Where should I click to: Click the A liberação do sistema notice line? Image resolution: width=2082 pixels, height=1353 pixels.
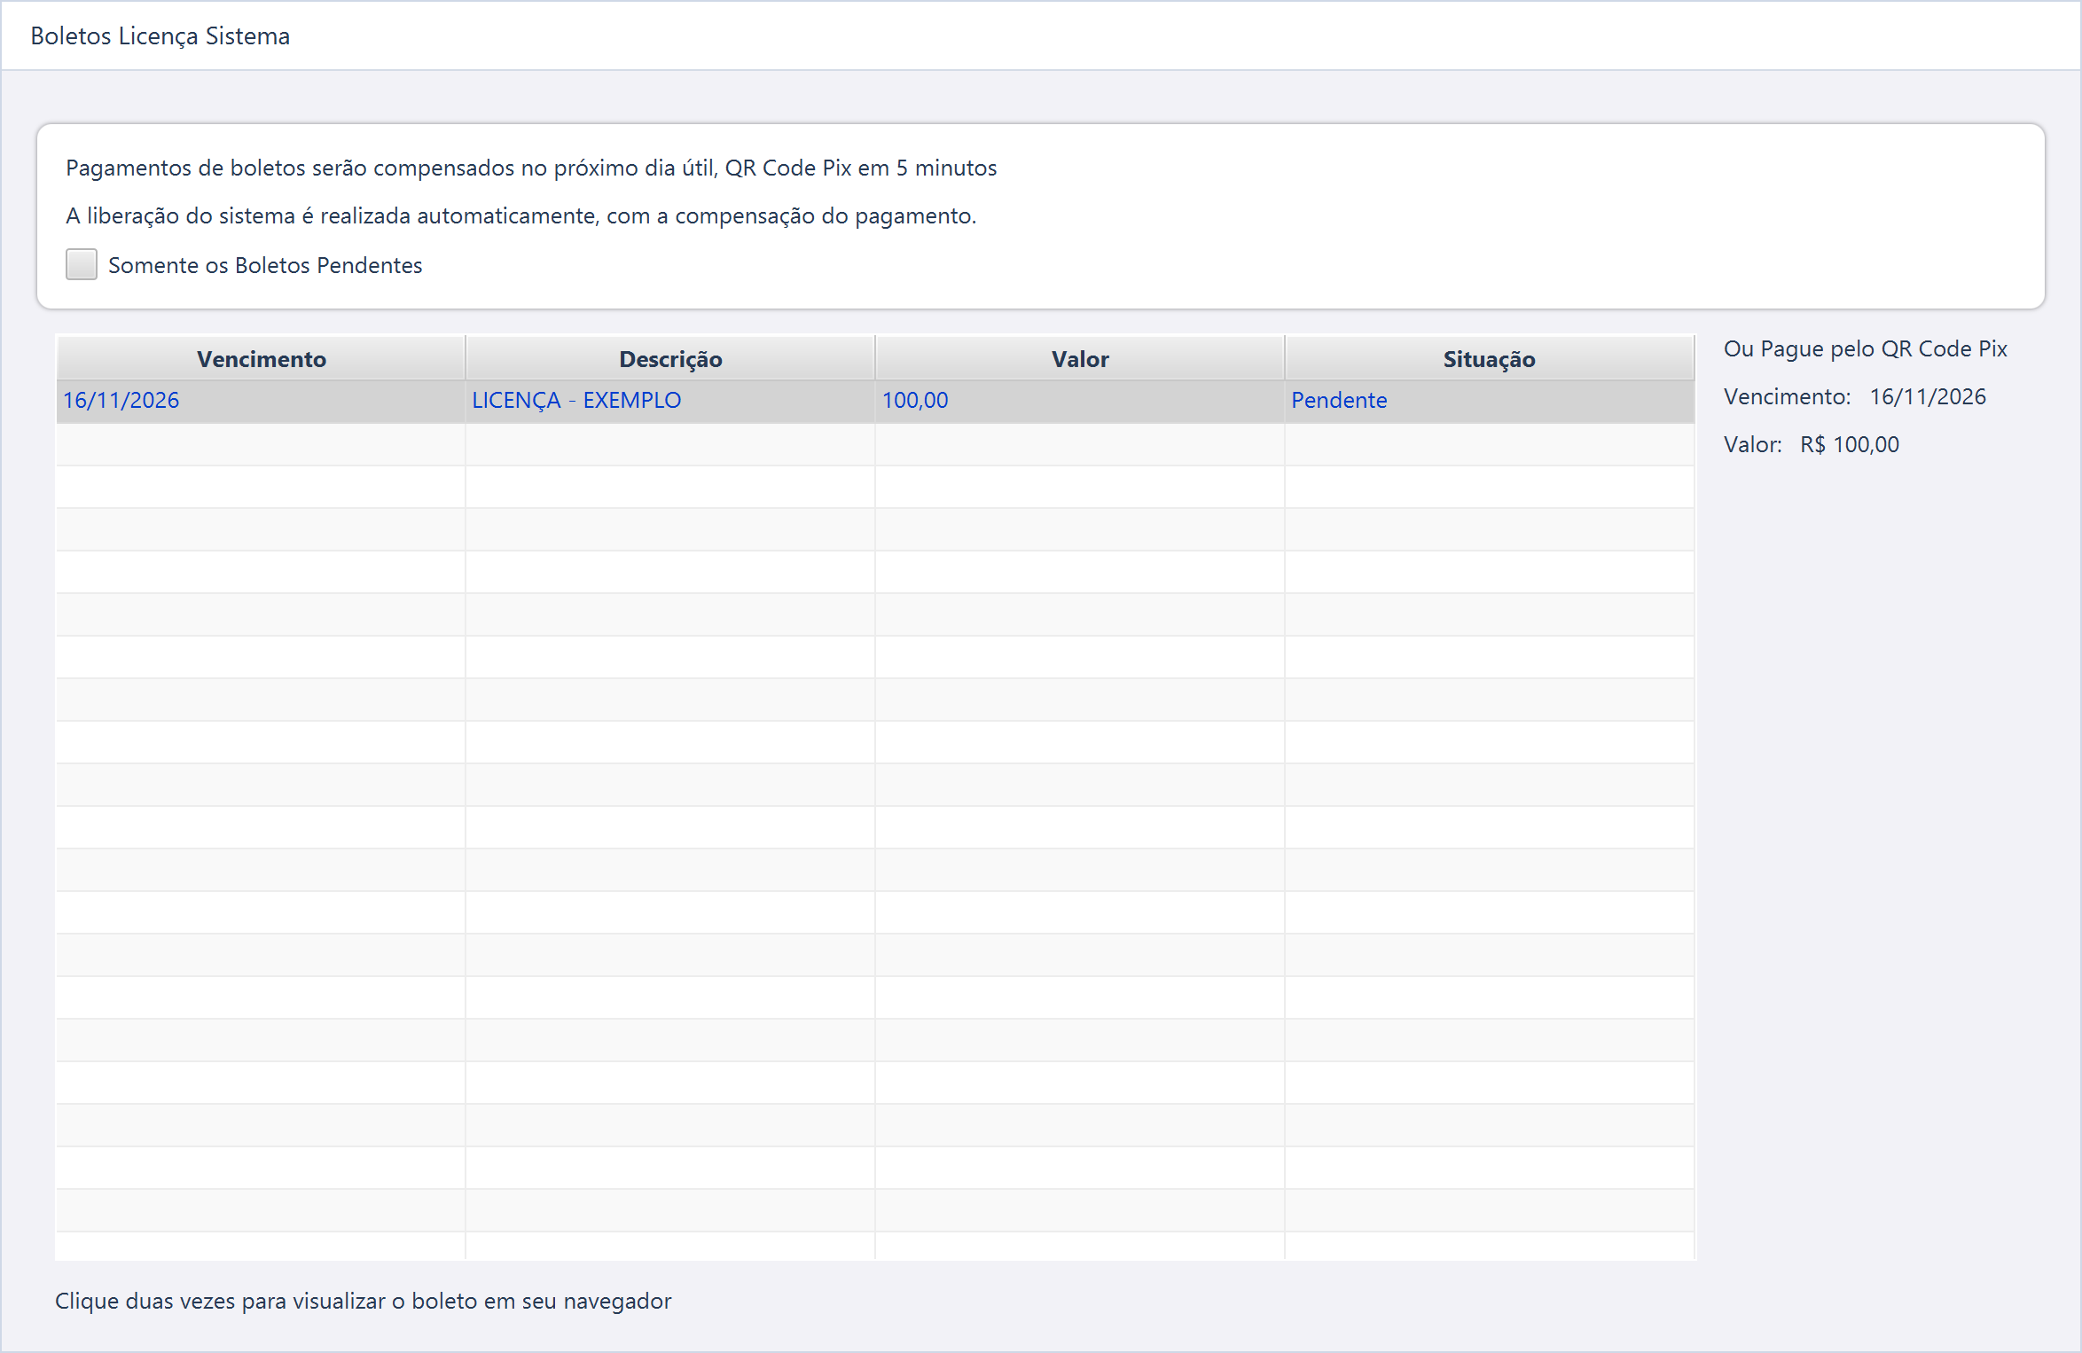pos(521,215)
